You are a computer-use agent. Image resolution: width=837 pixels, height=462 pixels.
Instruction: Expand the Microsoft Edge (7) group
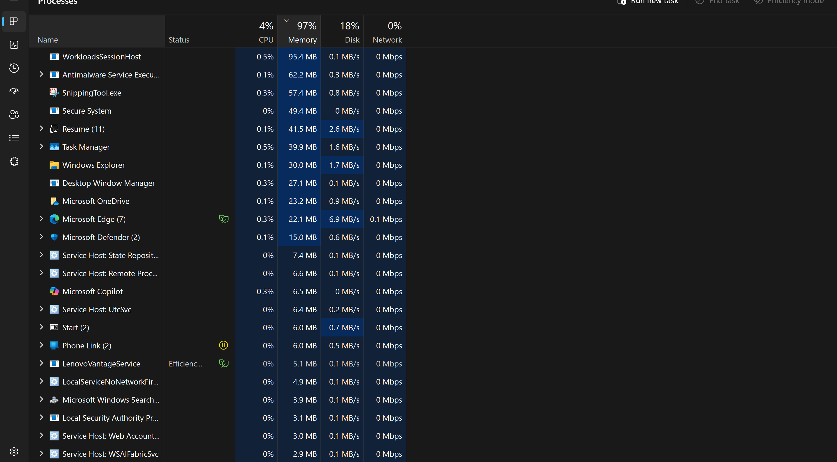coord(41,219)
